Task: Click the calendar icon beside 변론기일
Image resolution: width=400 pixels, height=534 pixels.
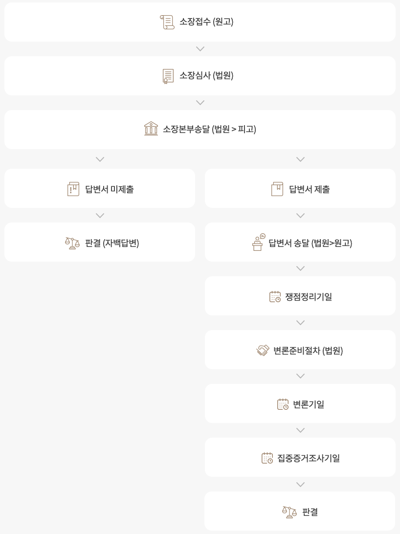Action: pos(283,404)
